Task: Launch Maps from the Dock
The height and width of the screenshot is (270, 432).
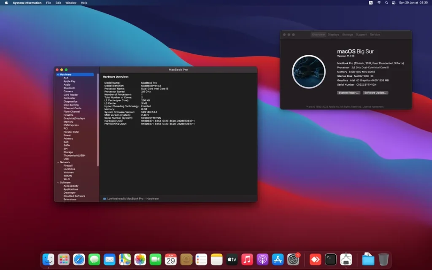Action: pyautogui.click(x=125, y=259)
